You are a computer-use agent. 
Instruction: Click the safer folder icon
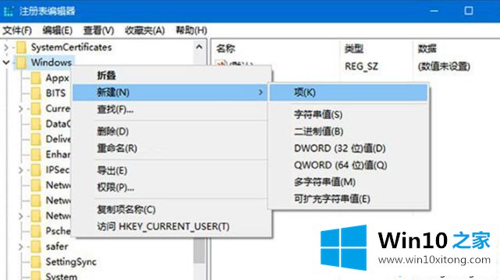(36, 247)
